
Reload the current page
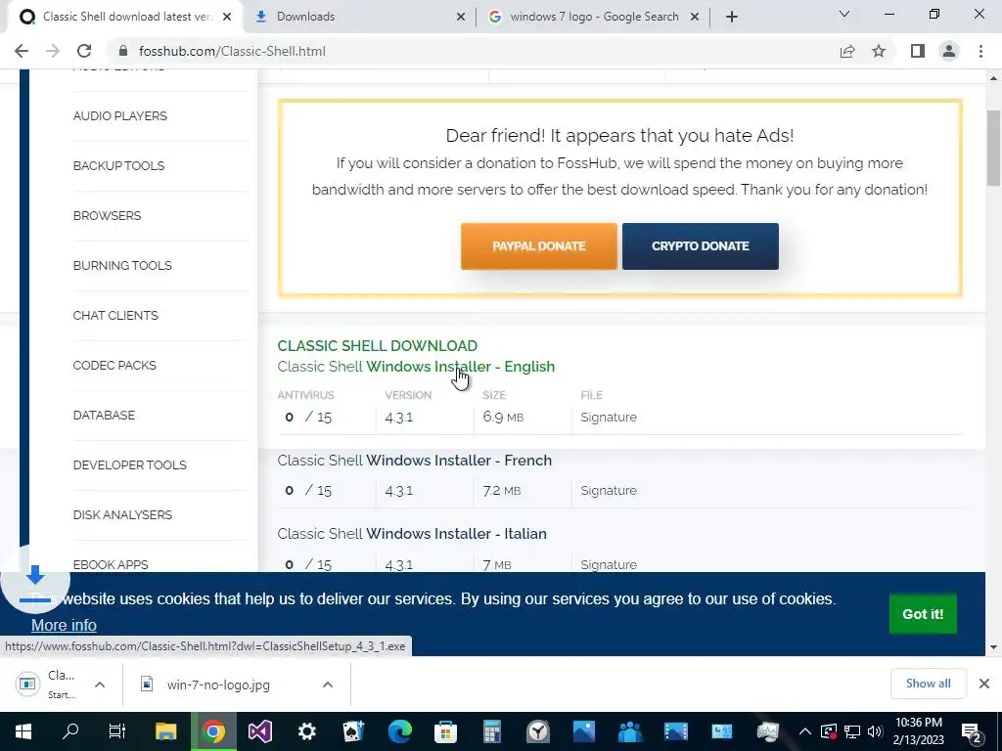click(x=84, y=51)
